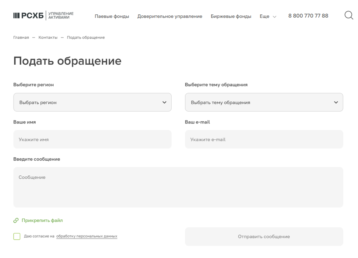Select Биржевые фонды in the navigation bar
This screenshot has width=358, height=258.
[231, 17]
